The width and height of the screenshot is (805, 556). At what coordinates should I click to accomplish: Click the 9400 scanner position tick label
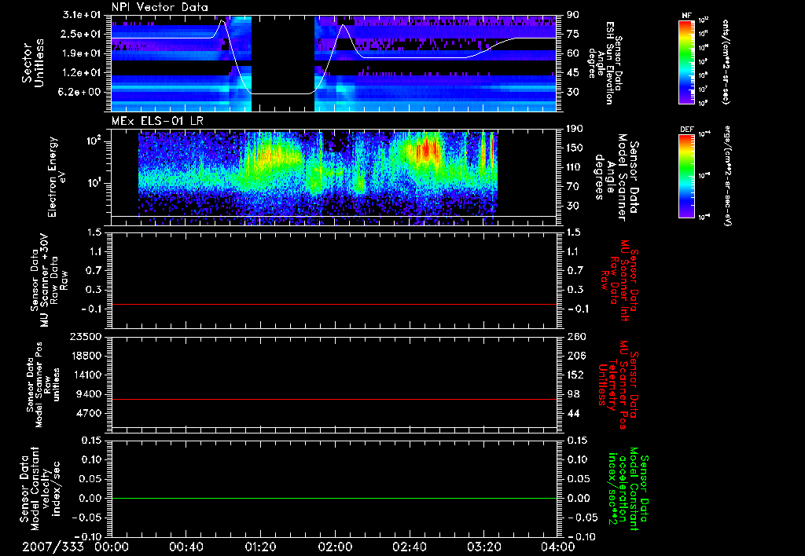click(x=89, y=394)
